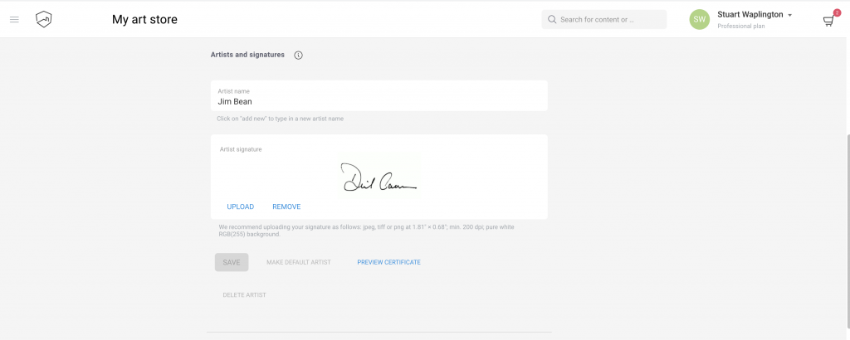The height and width of the screenshot is (340, 850).
Task: Click the SAVE button
Action: [x=232, y=262]
